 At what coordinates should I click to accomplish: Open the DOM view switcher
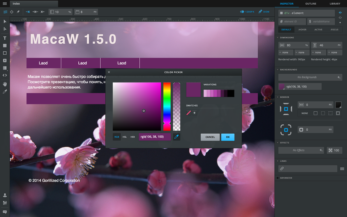click(x=264, y=12)
